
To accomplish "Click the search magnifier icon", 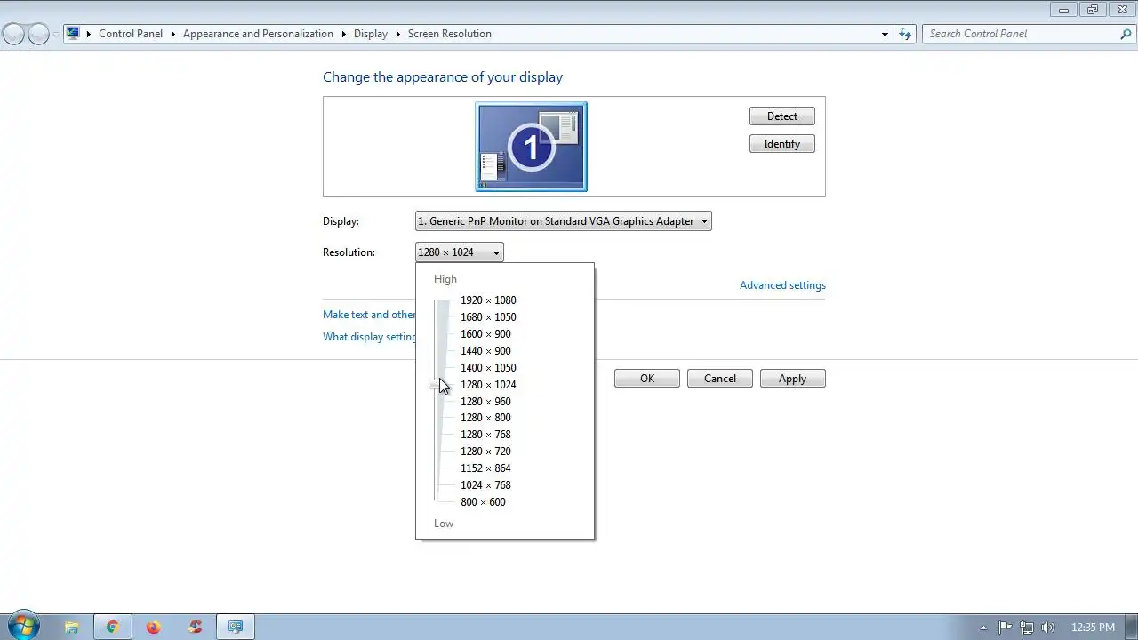I will click(1126, 34).
